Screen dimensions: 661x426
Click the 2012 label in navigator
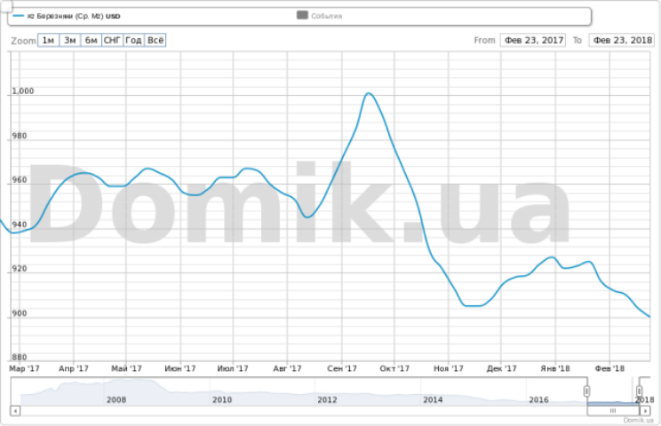(327, 399)
